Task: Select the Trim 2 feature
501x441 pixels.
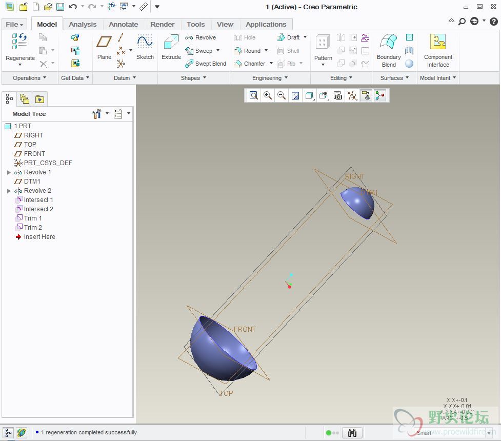Action: [x=28, y=228]
